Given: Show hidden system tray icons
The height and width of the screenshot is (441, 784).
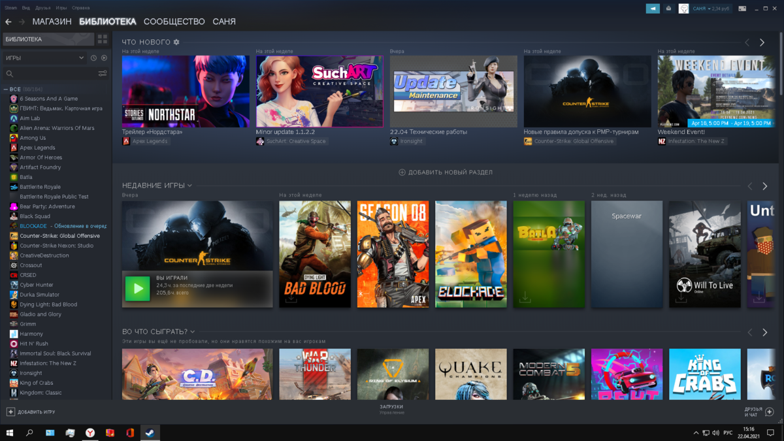Looking at the screenshot, I should pyautogui.click(x=695, y=433).
